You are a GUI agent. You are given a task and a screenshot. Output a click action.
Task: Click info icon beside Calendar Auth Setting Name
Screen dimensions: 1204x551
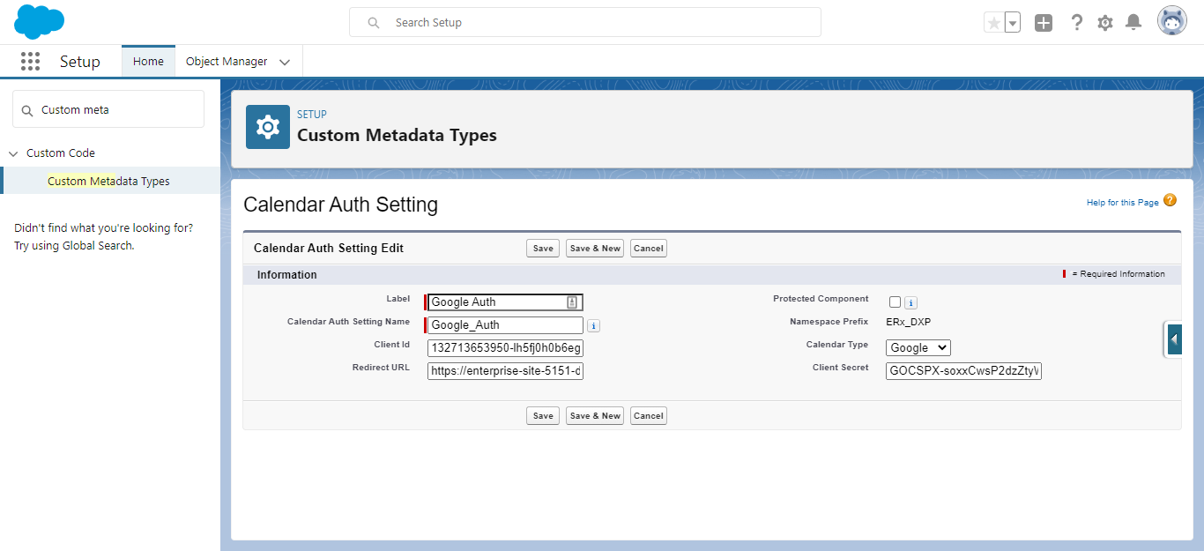593,326
